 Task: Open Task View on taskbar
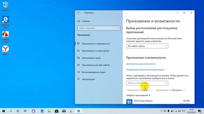tap(25, 111)
